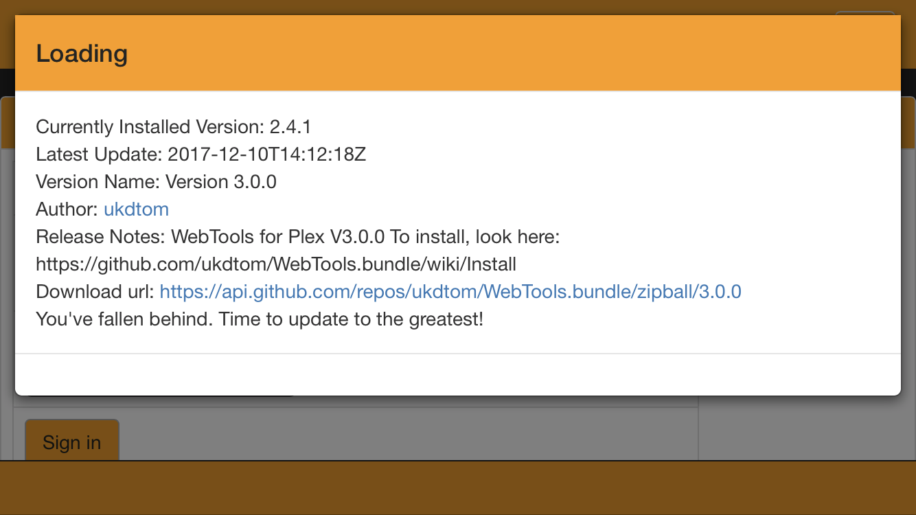Select the Currently Installed Version 2.4.1 text

click(173, 126)
